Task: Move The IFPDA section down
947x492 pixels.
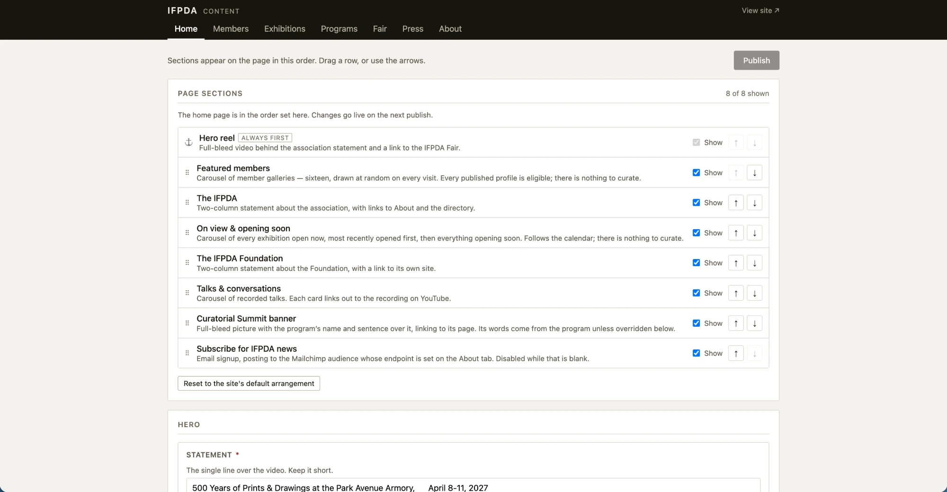Action: pos(754,203)
